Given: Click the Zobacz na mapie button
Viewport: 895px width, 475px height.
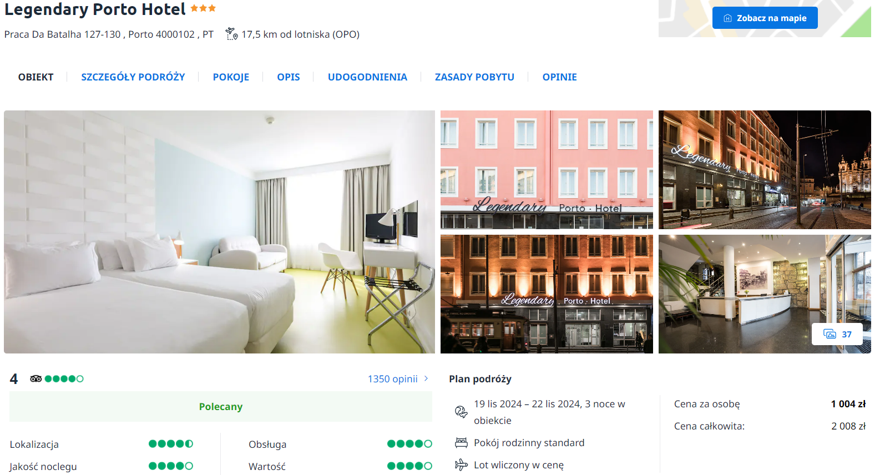Looking at the screenshot, I should pos(765,18).
